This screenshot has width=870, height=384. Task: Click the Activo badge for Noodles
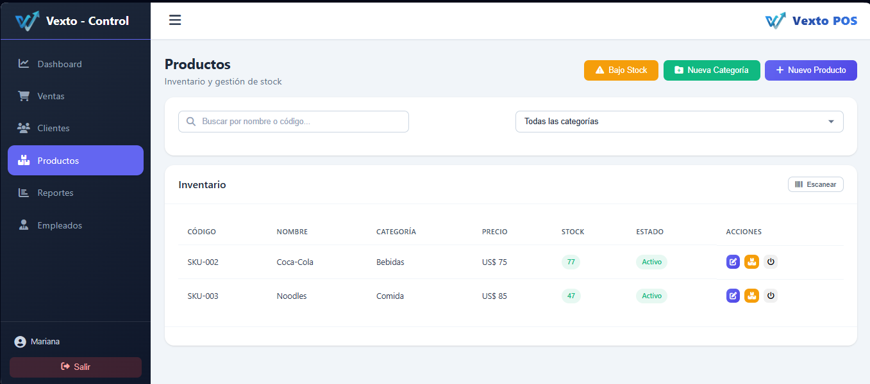tap(651, 296)
